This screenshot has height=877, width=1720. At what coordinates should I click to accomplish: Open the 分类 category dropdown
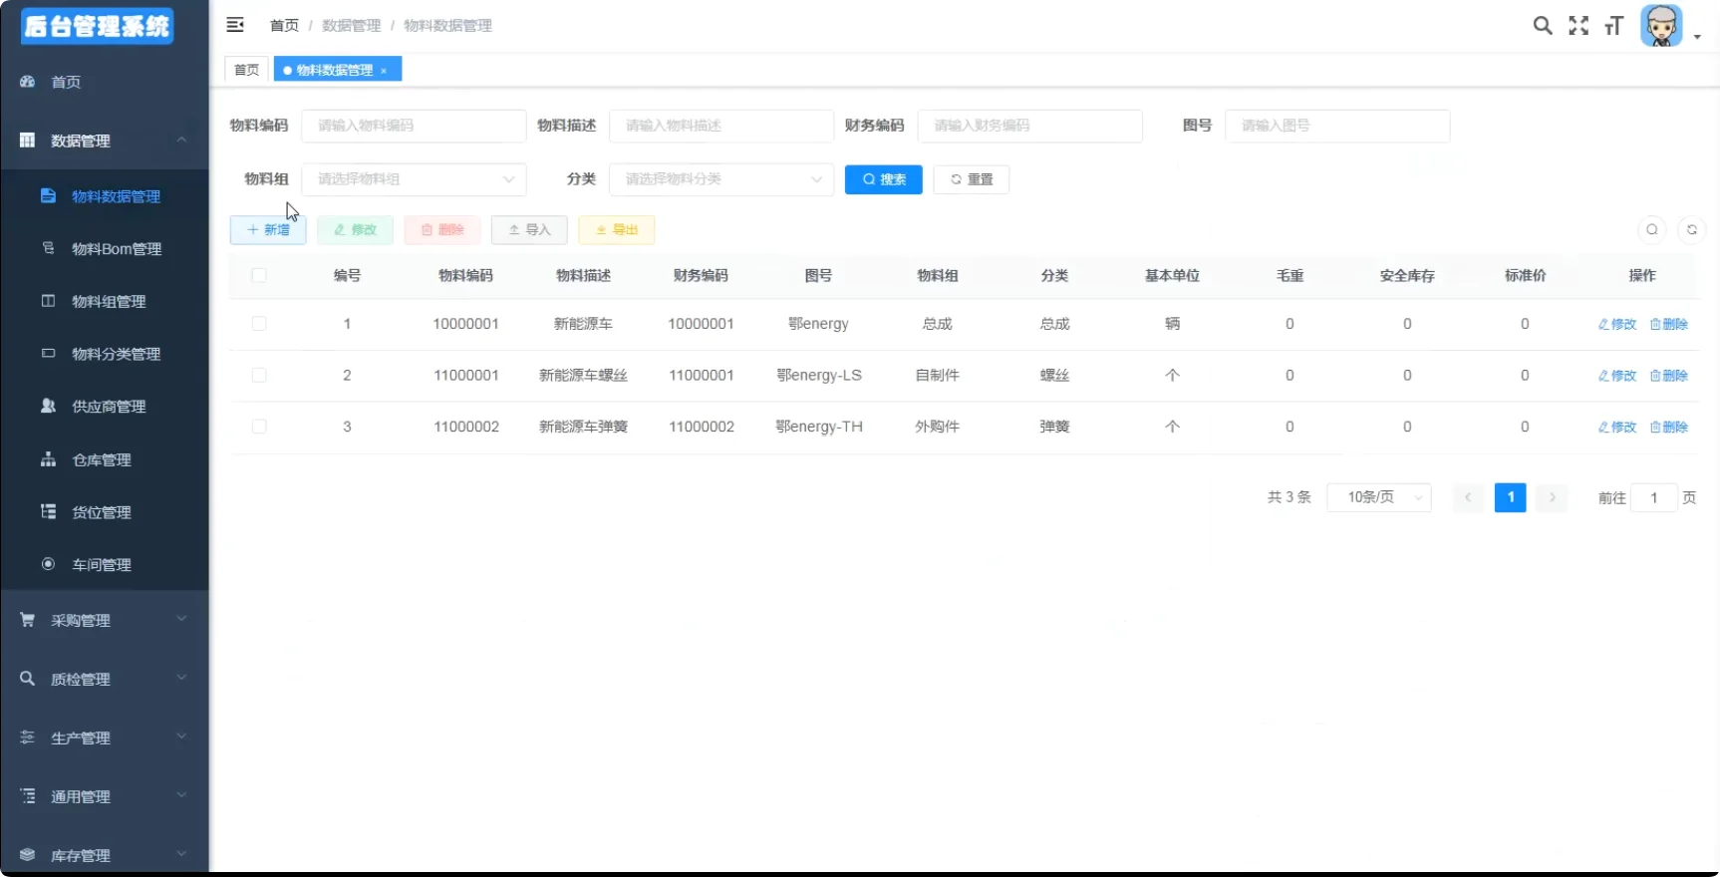click(720, 179)
